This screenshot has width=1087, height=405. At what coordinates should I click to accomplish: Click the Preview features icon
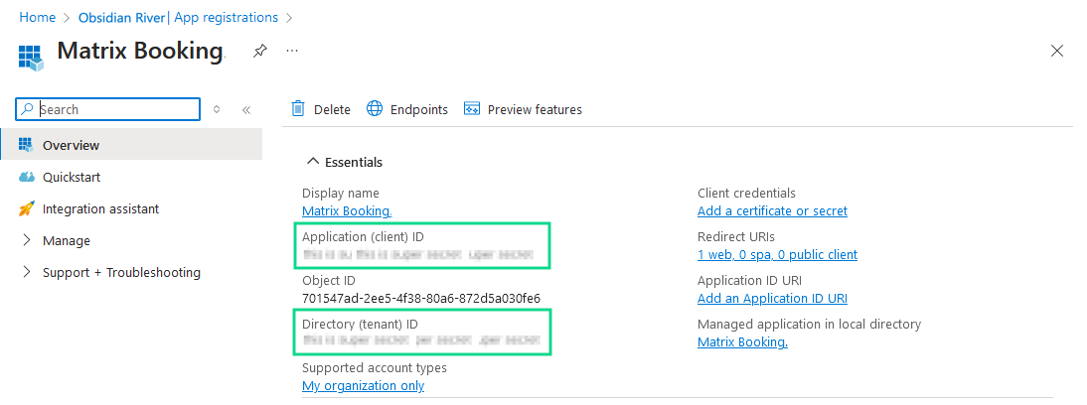pyautogui.click(x=472, y=109)
